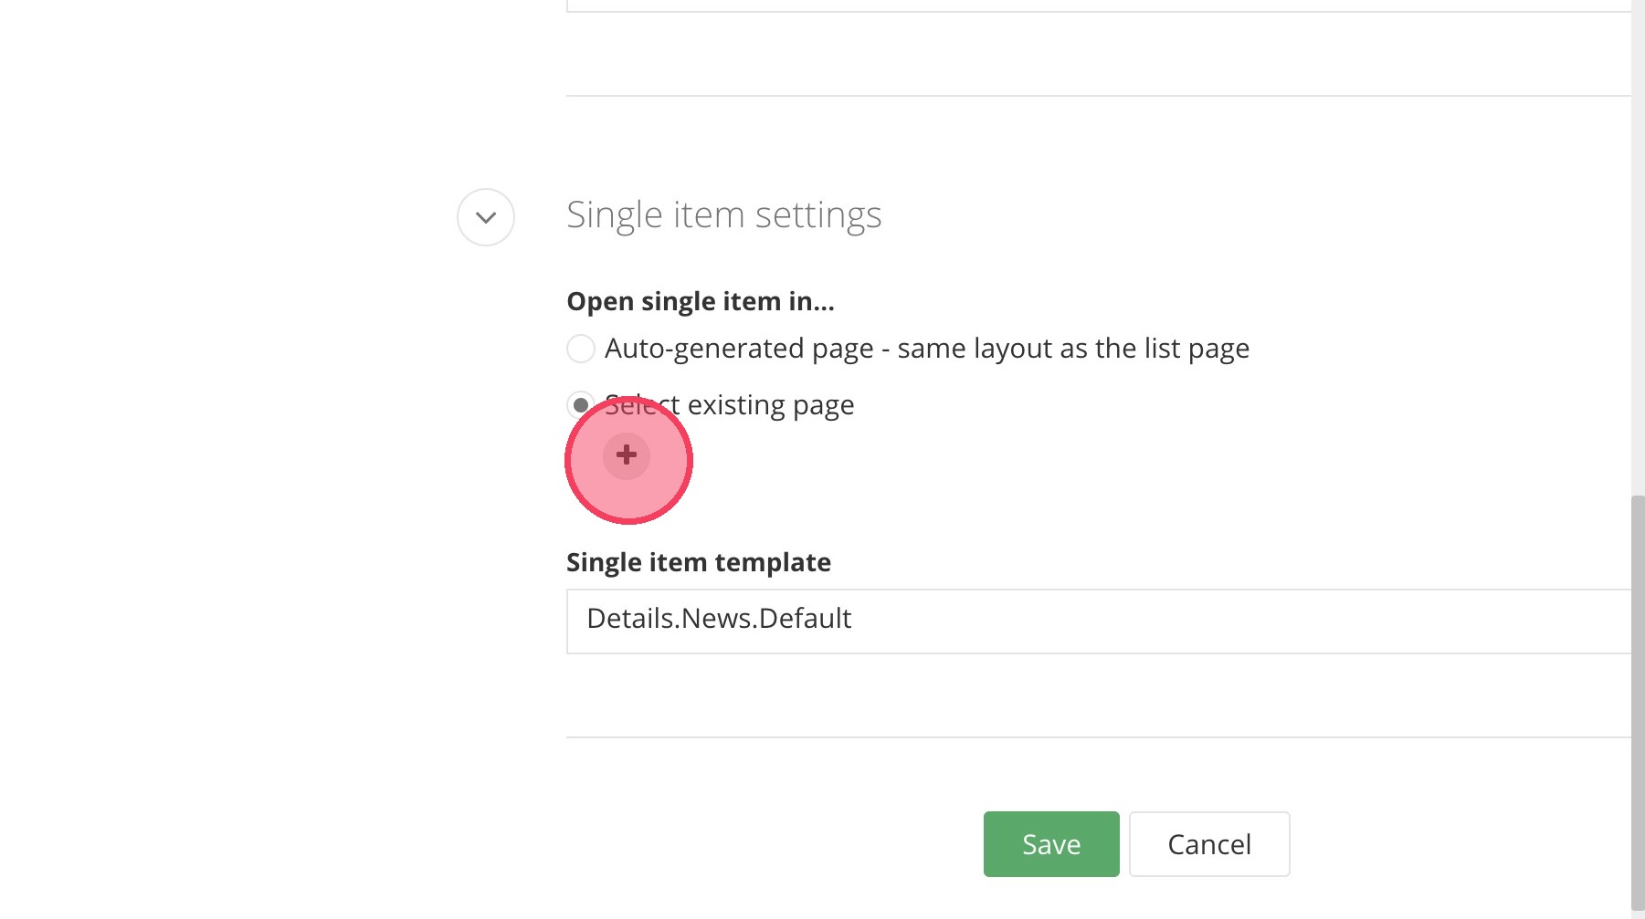Click the circular toggle beside Single item settings
Image resolution: width=1645 pixels, height=919 pixels.
pyautogui.click(x=486, y=217)
